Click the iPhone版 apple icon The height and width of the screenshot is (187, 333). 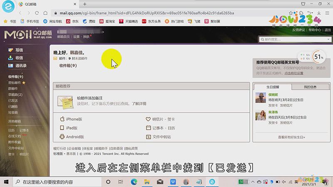[x=62, y=119]
